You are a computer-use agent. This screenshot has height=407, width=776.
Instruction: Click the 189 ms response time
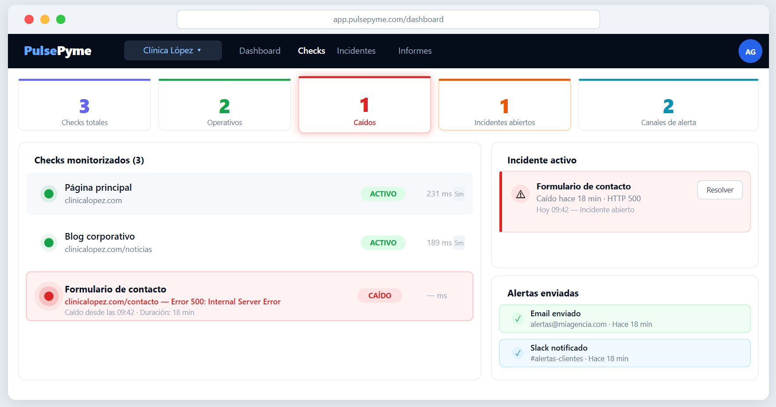[439, 243]
